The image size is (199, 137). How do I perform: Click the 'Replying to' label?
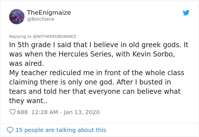(x=20, y=36)
